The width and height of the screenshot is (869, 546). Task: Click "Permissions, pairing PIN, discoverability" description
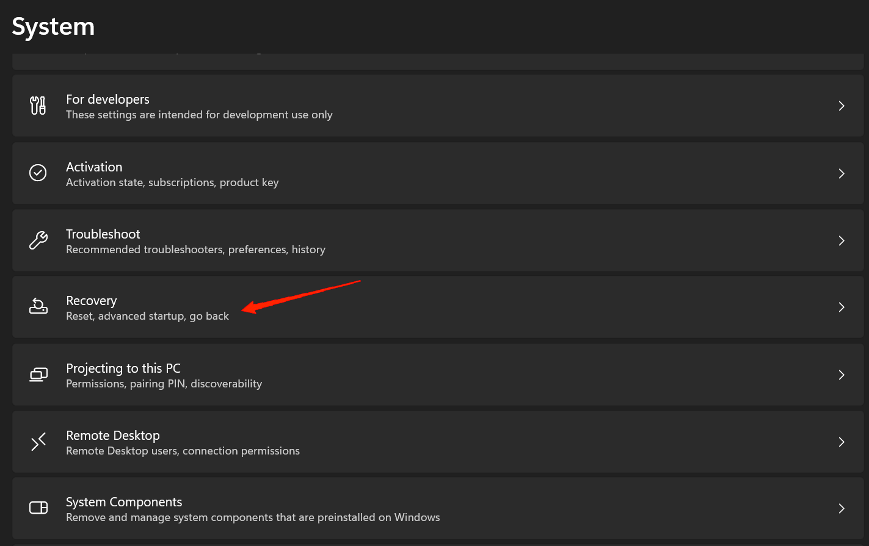[164, 384]
